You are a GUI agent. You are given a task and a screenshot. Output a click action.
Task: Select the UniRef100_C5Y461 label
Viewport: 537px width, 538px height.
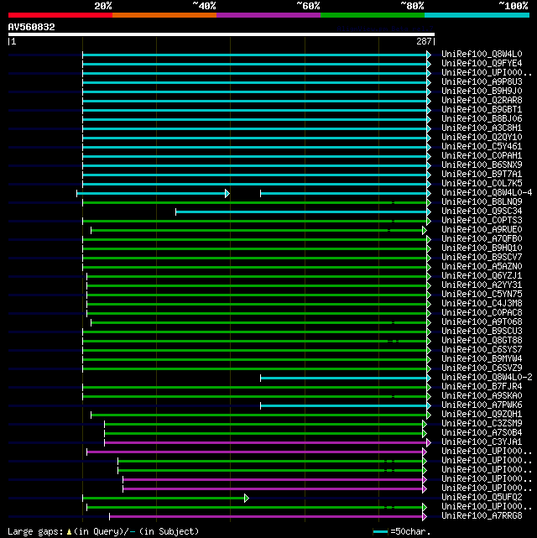(482, 147)
